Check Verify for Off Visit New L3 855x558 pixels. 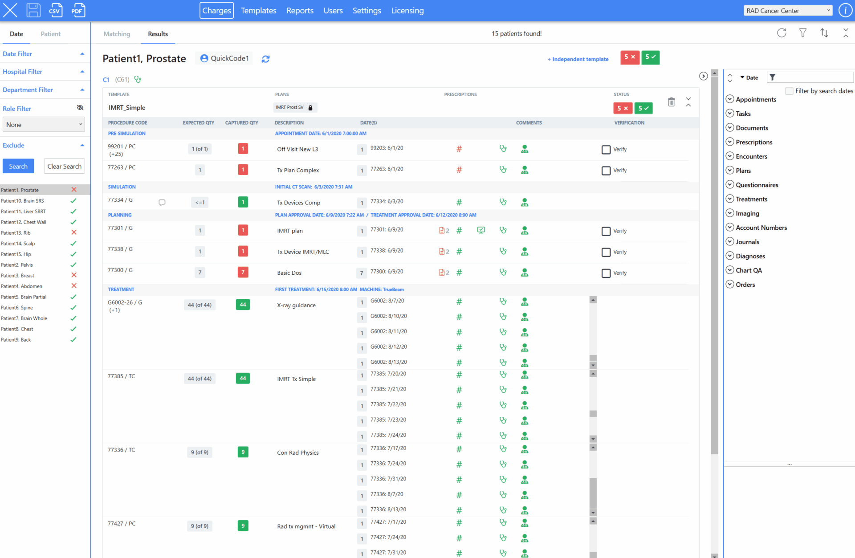click(606, 150)
